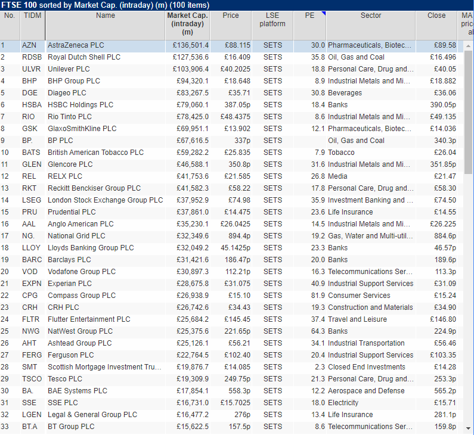Click the vertical scrollbar thumb
Screen dimensions: 474x435
point(468,113)
